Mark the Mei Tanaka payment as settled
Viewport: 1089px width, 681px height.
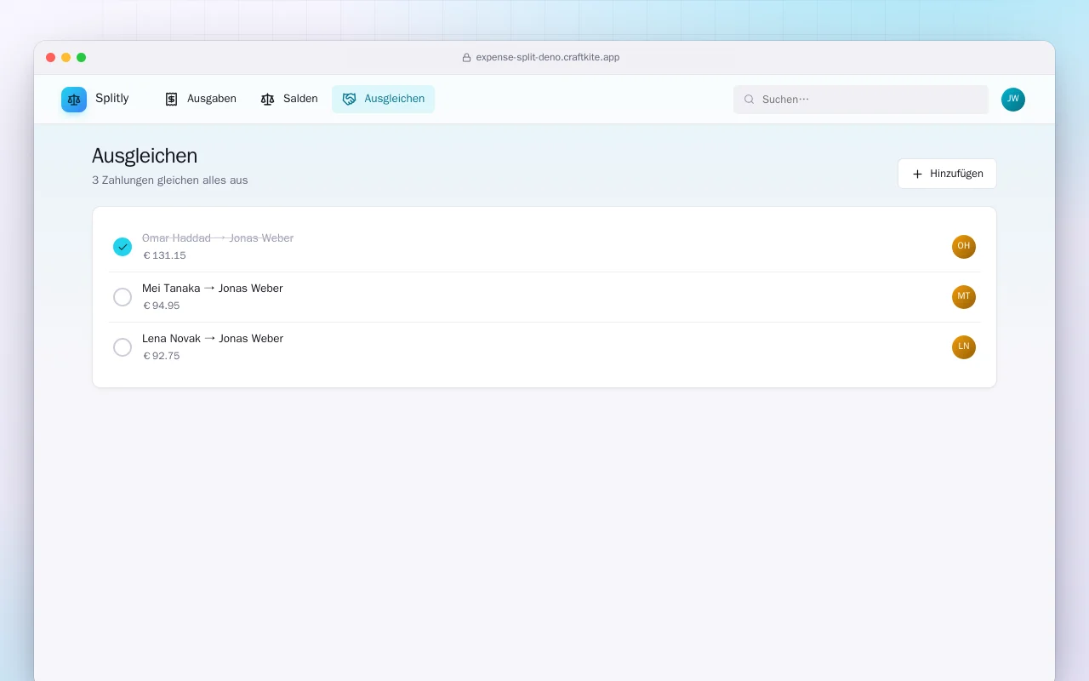click(123, 297)
